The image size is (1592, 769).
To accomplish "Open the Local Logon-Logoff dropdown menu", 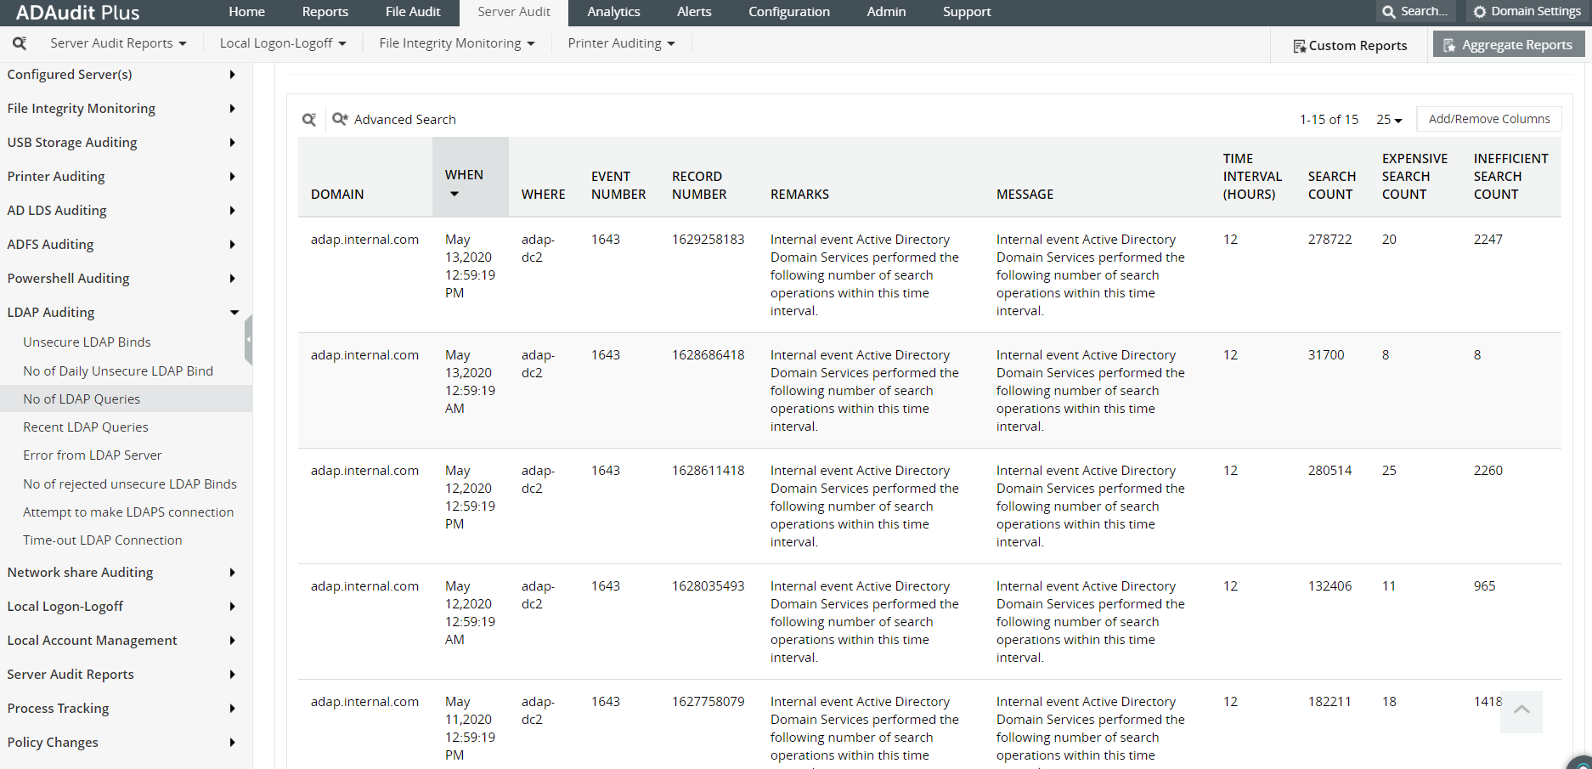I will click(x=282, y=43).
